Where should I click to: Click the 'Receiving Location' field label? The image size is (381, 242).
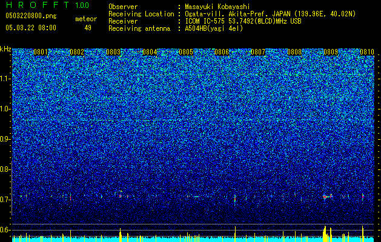[x=141, y=14]
